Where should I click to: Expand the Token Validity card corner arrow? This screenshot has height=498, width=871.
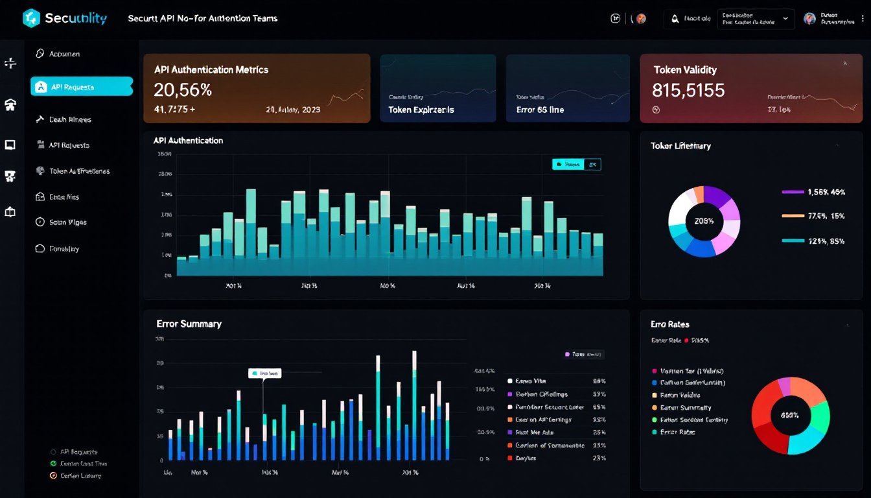pos(845,64)
